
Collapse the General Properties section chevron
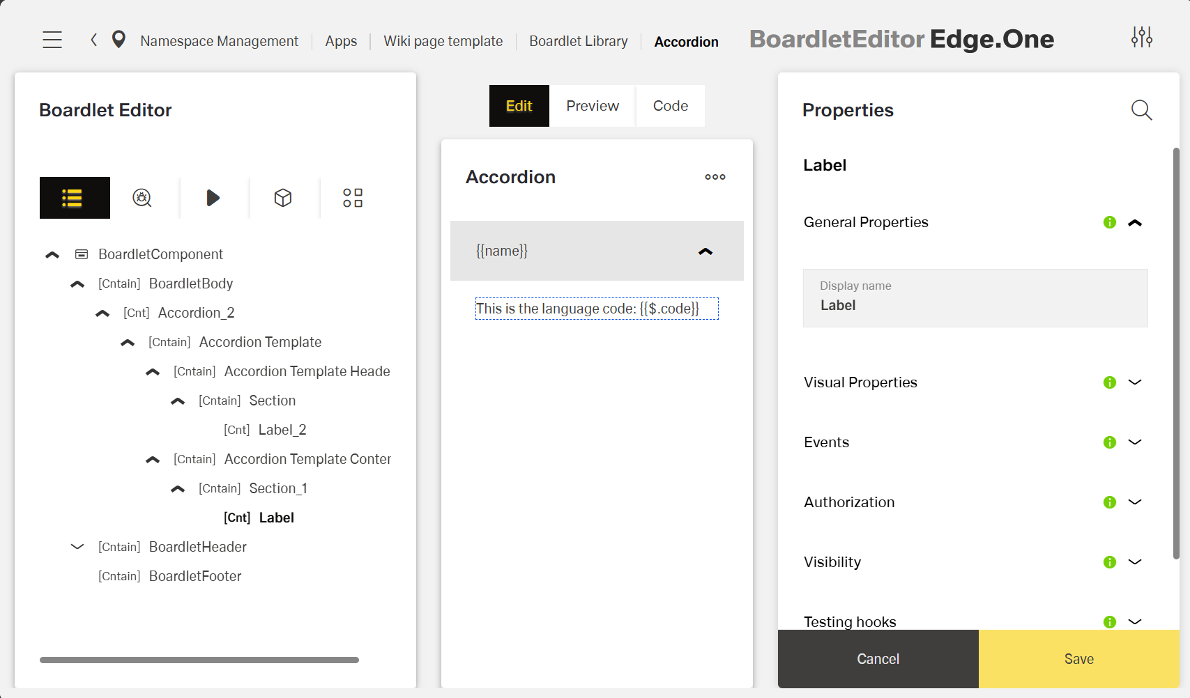click(x=1136, y=222)
